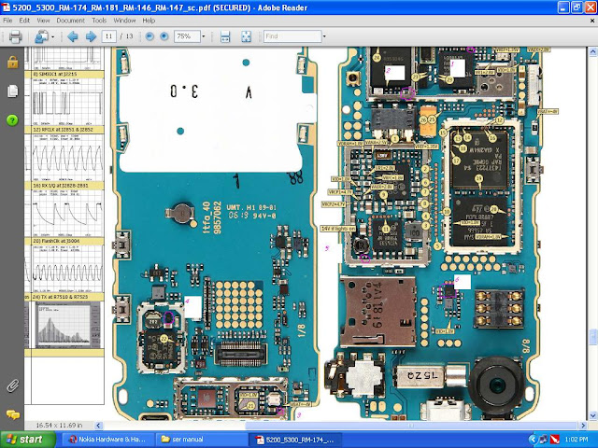The image size is (598, 448).
Task: Click the 75% zoom value field
Action: (187, 36)
